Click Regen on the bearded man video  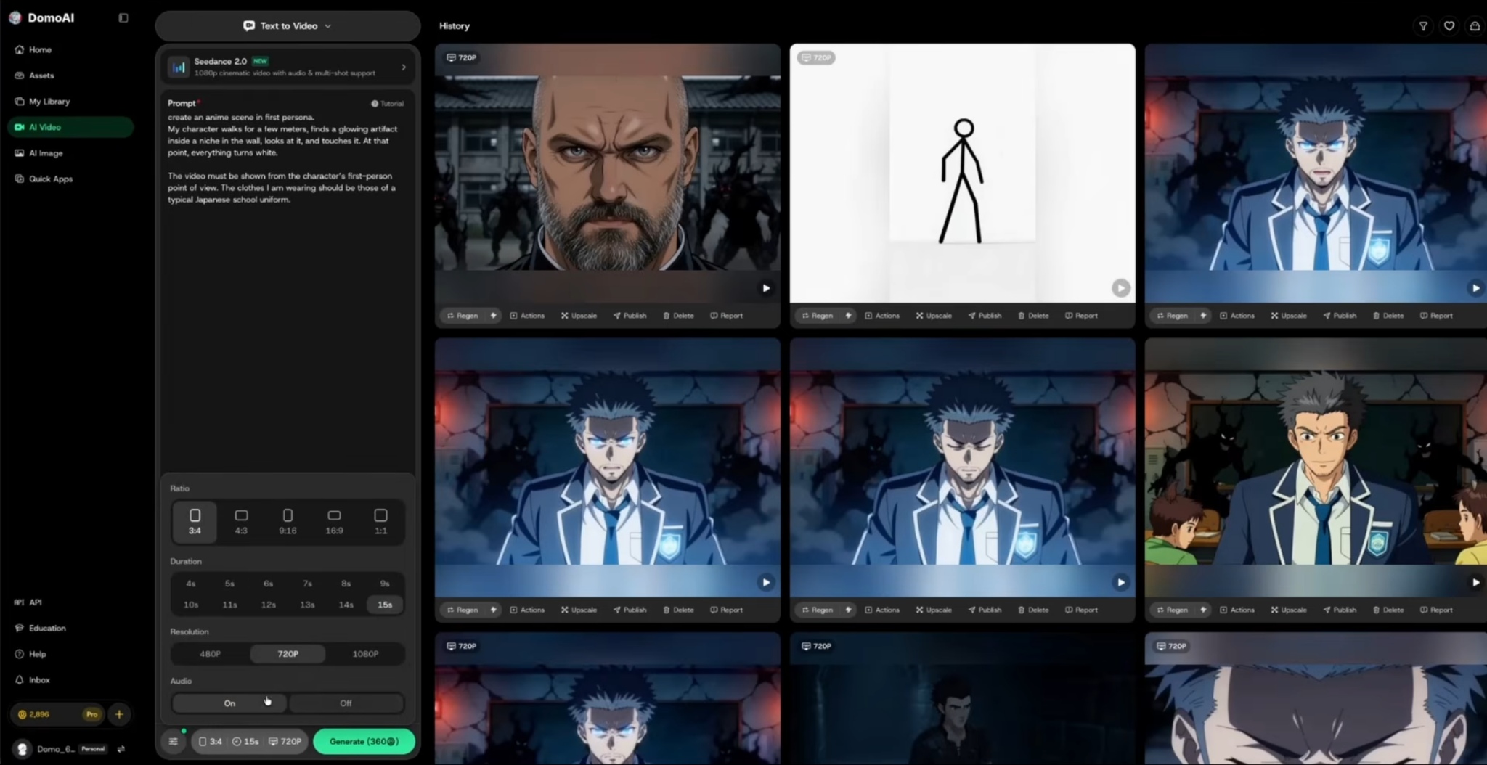click(463, 316)
